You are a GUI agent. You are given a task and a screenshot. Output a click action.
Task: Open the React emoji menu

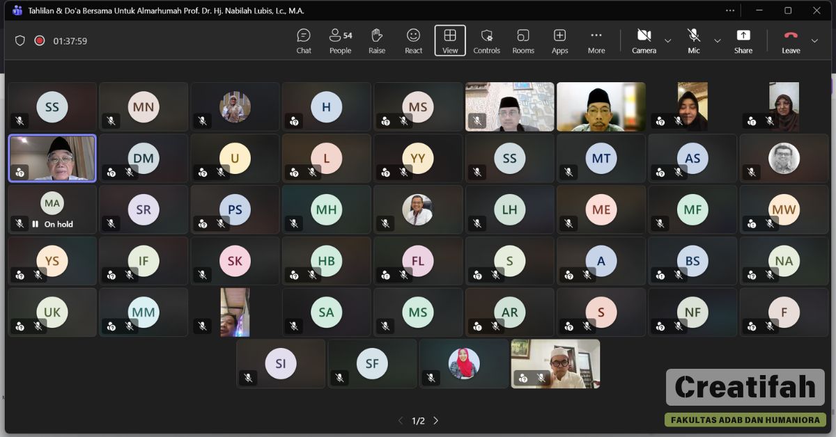pyautogui.click(x=413, y=40)
